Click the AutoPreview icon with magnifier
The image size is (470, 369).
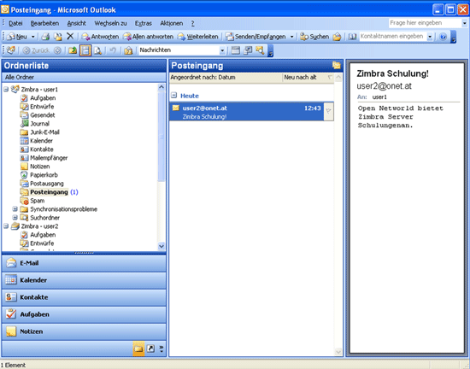(260, 50)
